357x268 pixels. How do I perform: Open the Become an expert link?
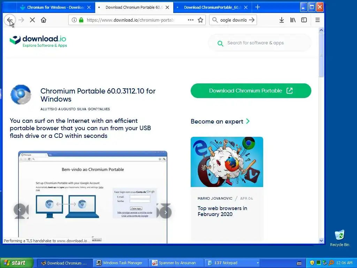220,121
